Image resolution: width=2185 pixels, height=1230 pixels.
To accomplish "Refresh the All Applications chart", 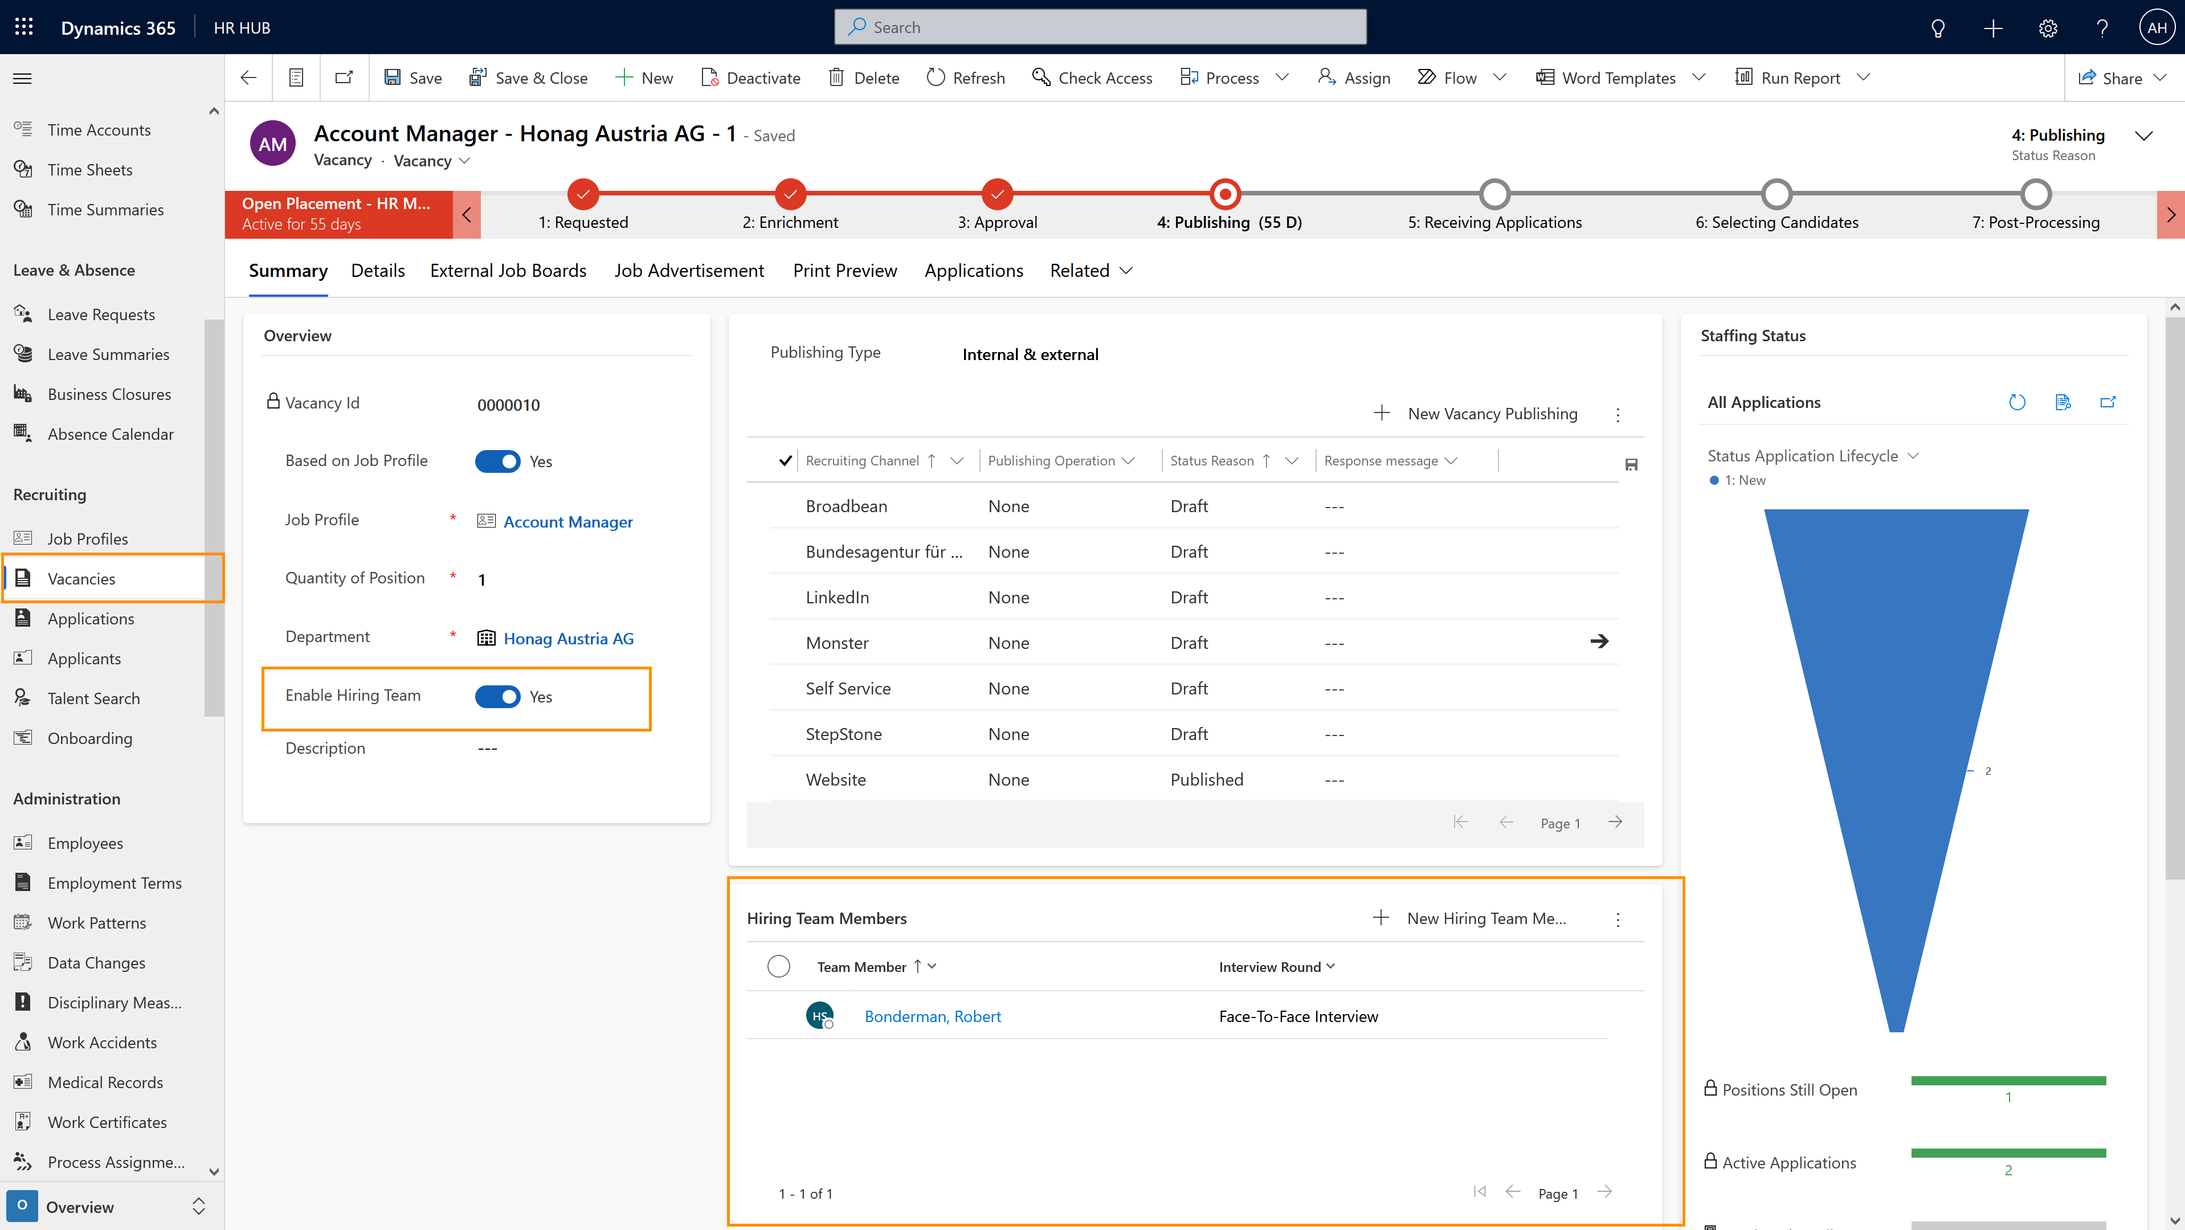I will point(2017,402).
